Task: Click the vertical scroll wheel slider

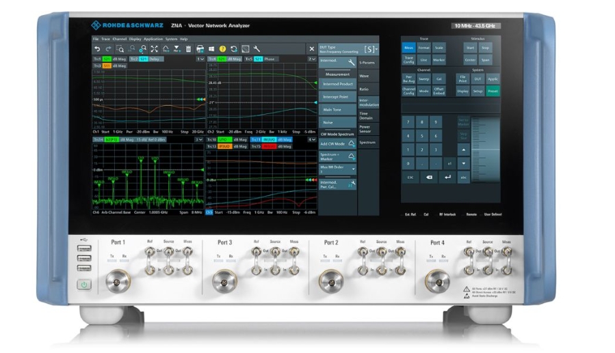Action: click(487, 145)
